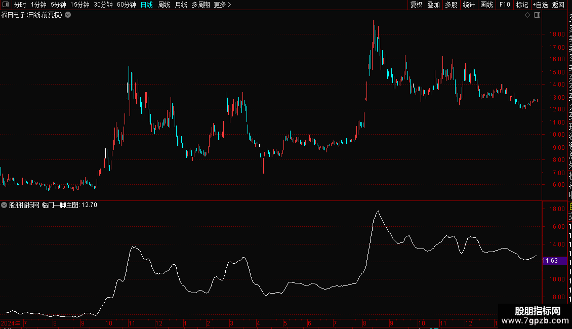Click the 返回 back button

tap(558, 5)
